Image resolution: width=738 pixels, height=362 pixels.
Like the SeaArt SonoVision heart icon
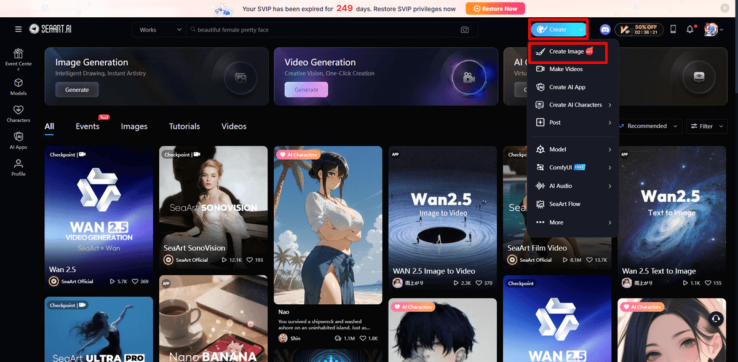tap(250, 260)
